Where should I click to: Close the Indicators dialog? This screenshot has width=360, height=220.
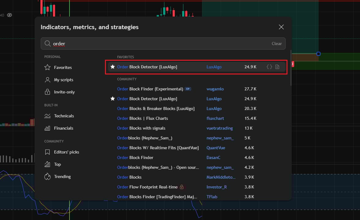(281, 27)
